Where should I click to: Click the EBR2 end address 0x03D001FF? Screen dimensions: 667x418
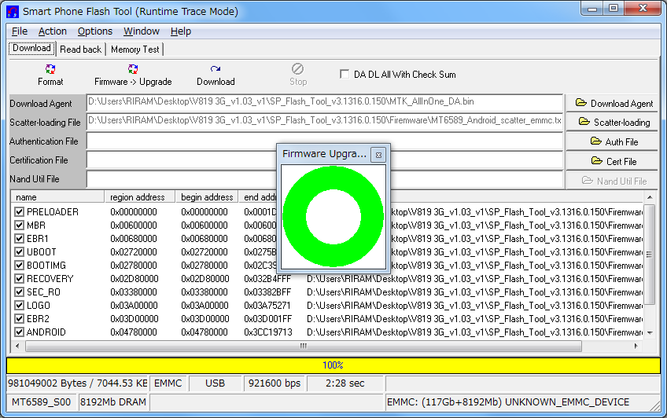tap(268, 318)
